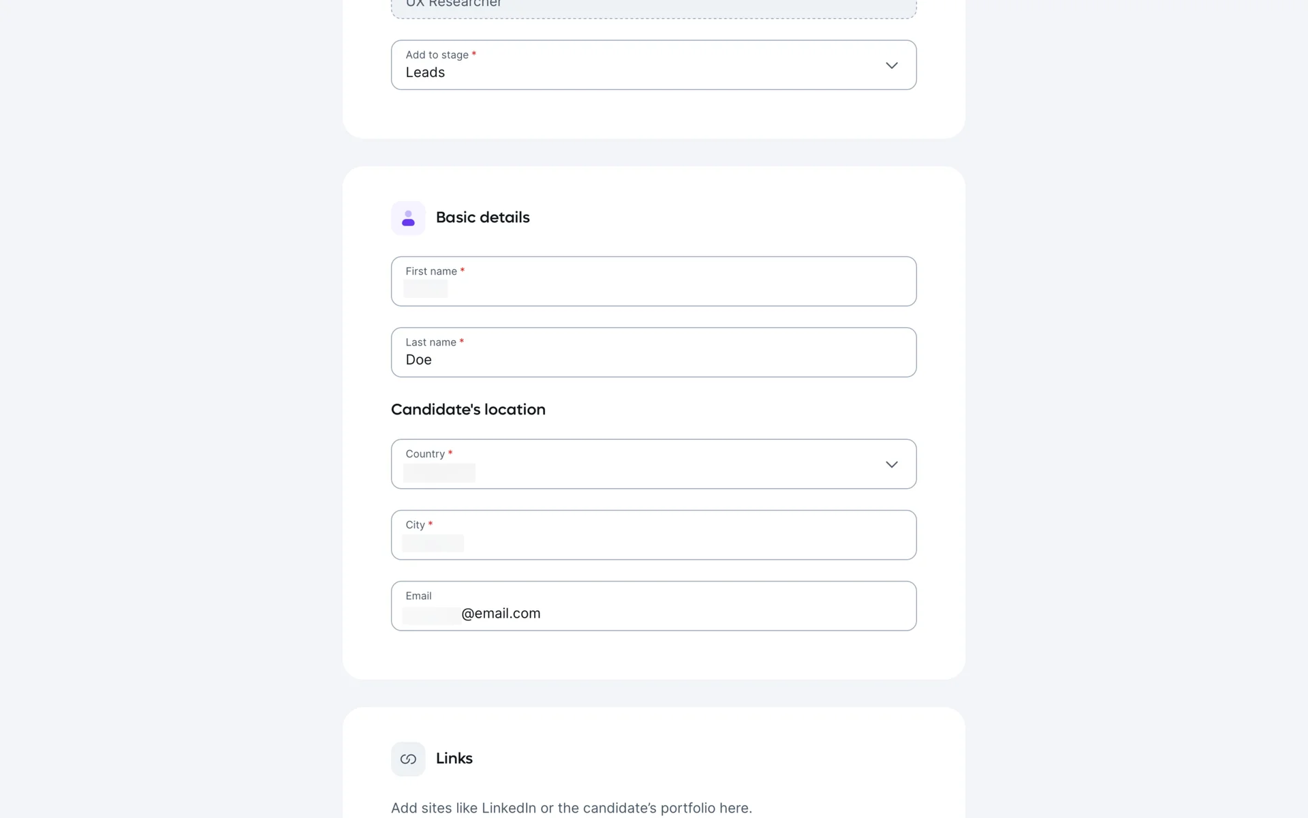Click the Links section heading
The height and width of the screenshot is (818, 1308).
454,759
